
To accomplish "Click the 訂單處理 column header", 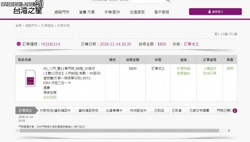I will click(x=210, y=60).
